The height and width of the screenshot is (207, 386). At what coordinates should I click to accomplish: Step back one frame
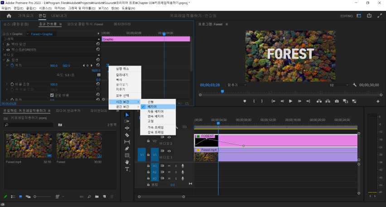(x=282, y=101)
